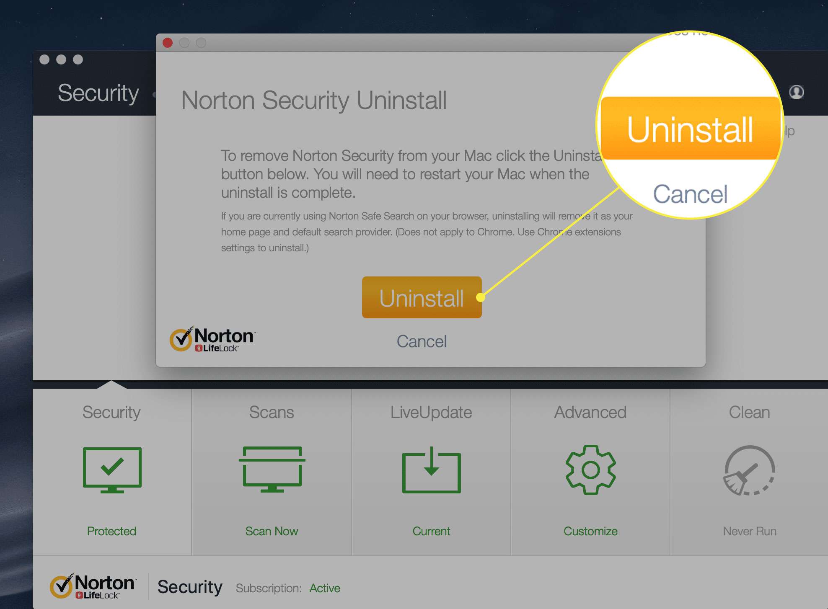Click Cancel in the uninstall dialog
This screenshot has width=828, height=609.
click(x=421, y=341)
